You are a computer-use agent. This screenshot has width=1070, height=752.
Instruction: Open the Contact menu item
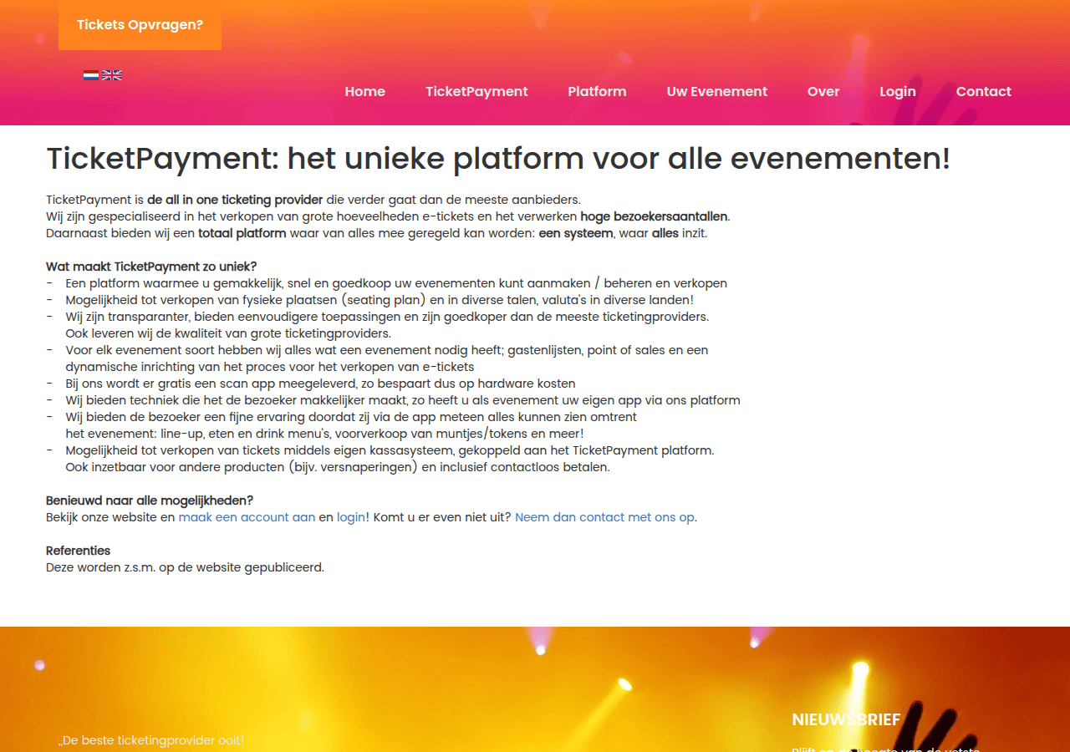click(x=984, y=92)
